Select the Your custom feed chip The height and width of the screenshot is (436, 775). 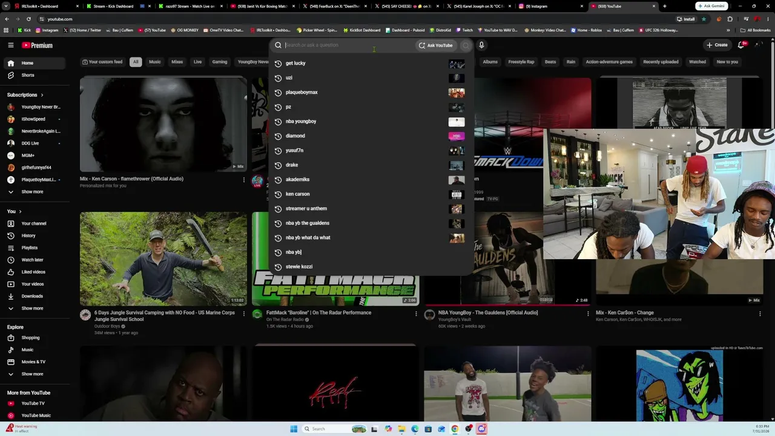(102, 62)
